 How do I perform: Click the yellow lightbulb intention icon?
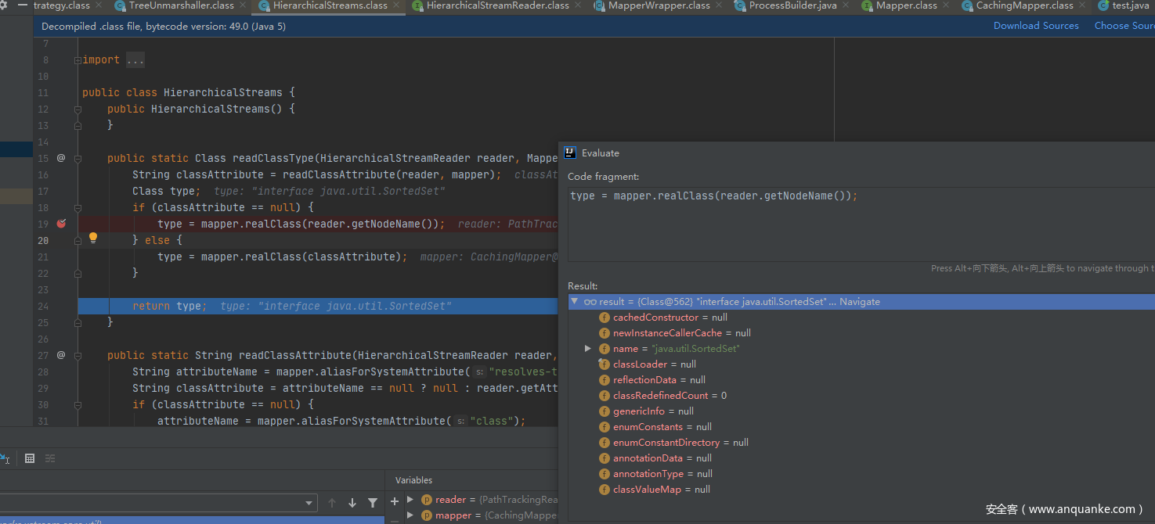click(92, 238)
